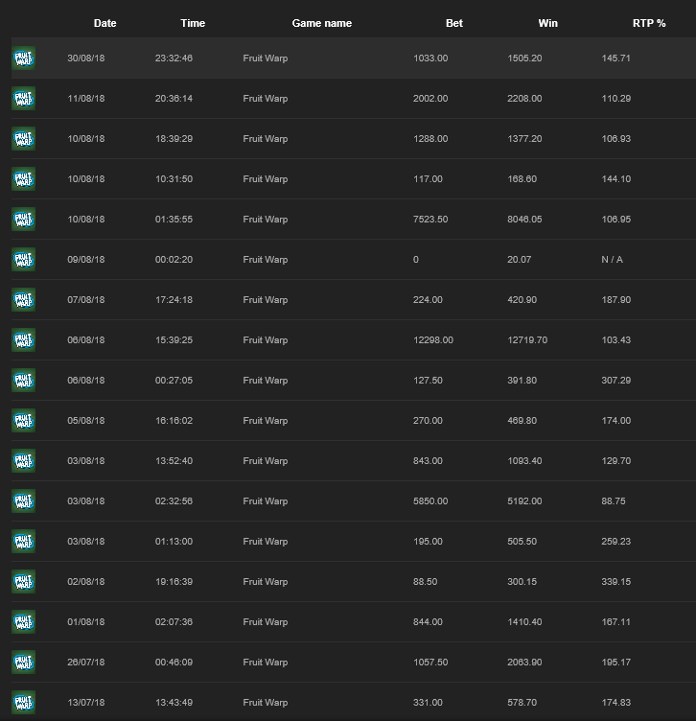
Task: Select Fruit Warp icon for 13/07/18 entry
Action: coord(23,702)
